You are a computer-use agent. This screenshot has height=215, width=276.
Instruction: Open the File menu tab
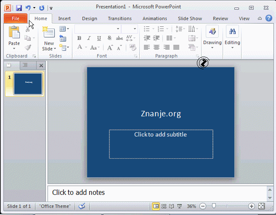pos(16,18)
